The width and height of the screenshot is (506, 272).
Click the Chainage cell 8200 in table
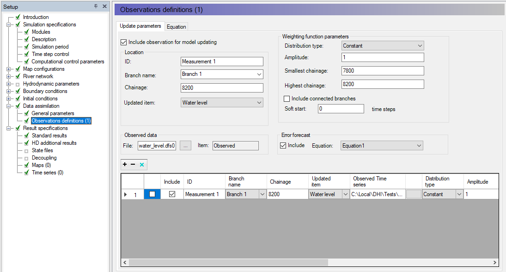pos(287,194)
